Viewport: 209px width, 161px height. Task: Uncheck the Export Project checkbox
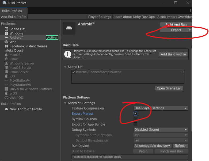pyautogui.click(x=135, y=114)
